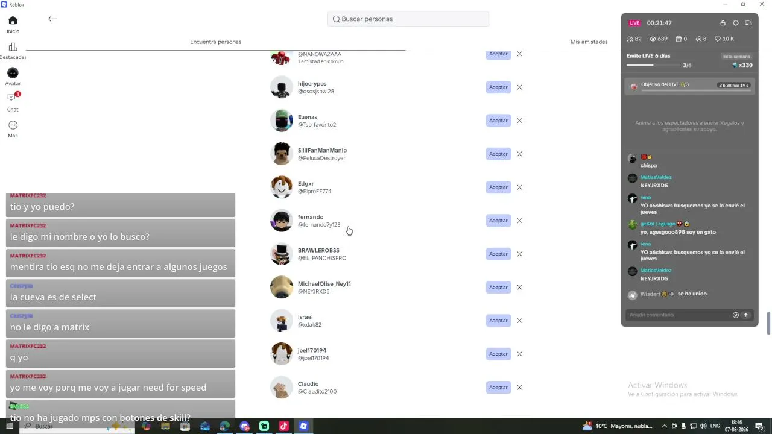Open Euenas avatar thumbnail
The height and width of the screenshot is (434, 772).
[x=281, y=121]
